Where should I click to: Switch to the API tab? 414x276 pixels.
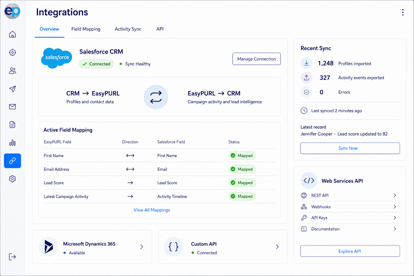[x=160, y=29]
